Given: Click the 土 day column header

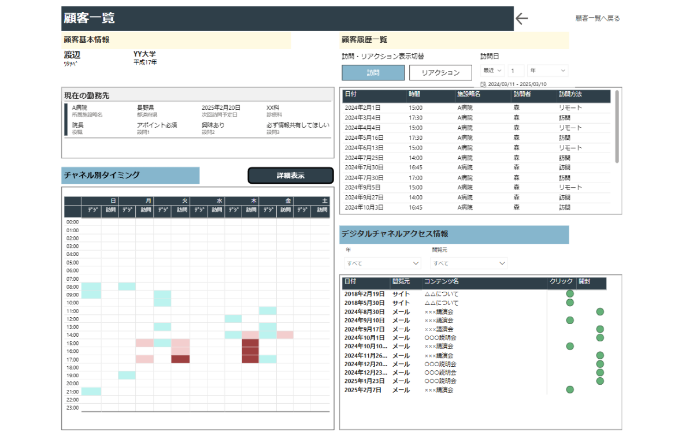Looking at the screenshot, I should coord(312,201).
